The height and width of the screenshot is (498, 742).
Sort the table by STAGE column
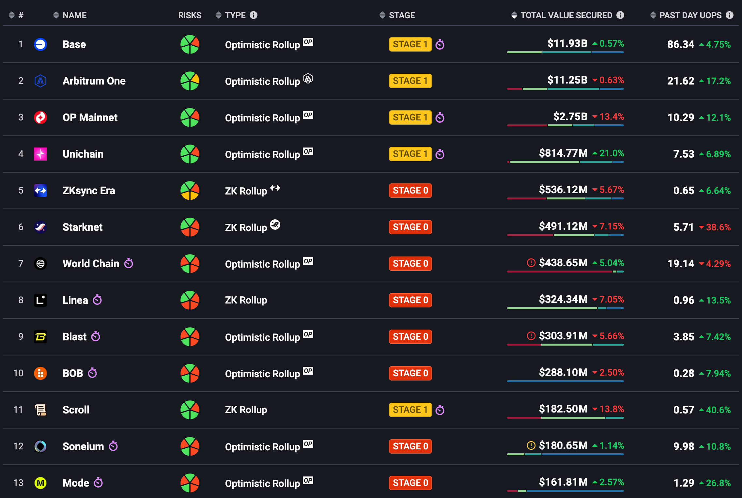pyautogui.click(x=397, y=15)
